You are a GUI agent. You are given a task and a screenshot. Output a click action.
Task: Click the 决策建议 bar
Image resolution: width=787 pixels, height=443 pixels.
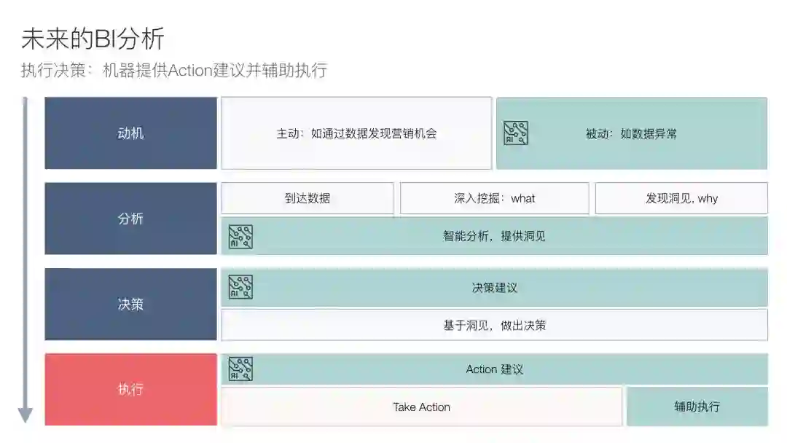click(494, 287)
